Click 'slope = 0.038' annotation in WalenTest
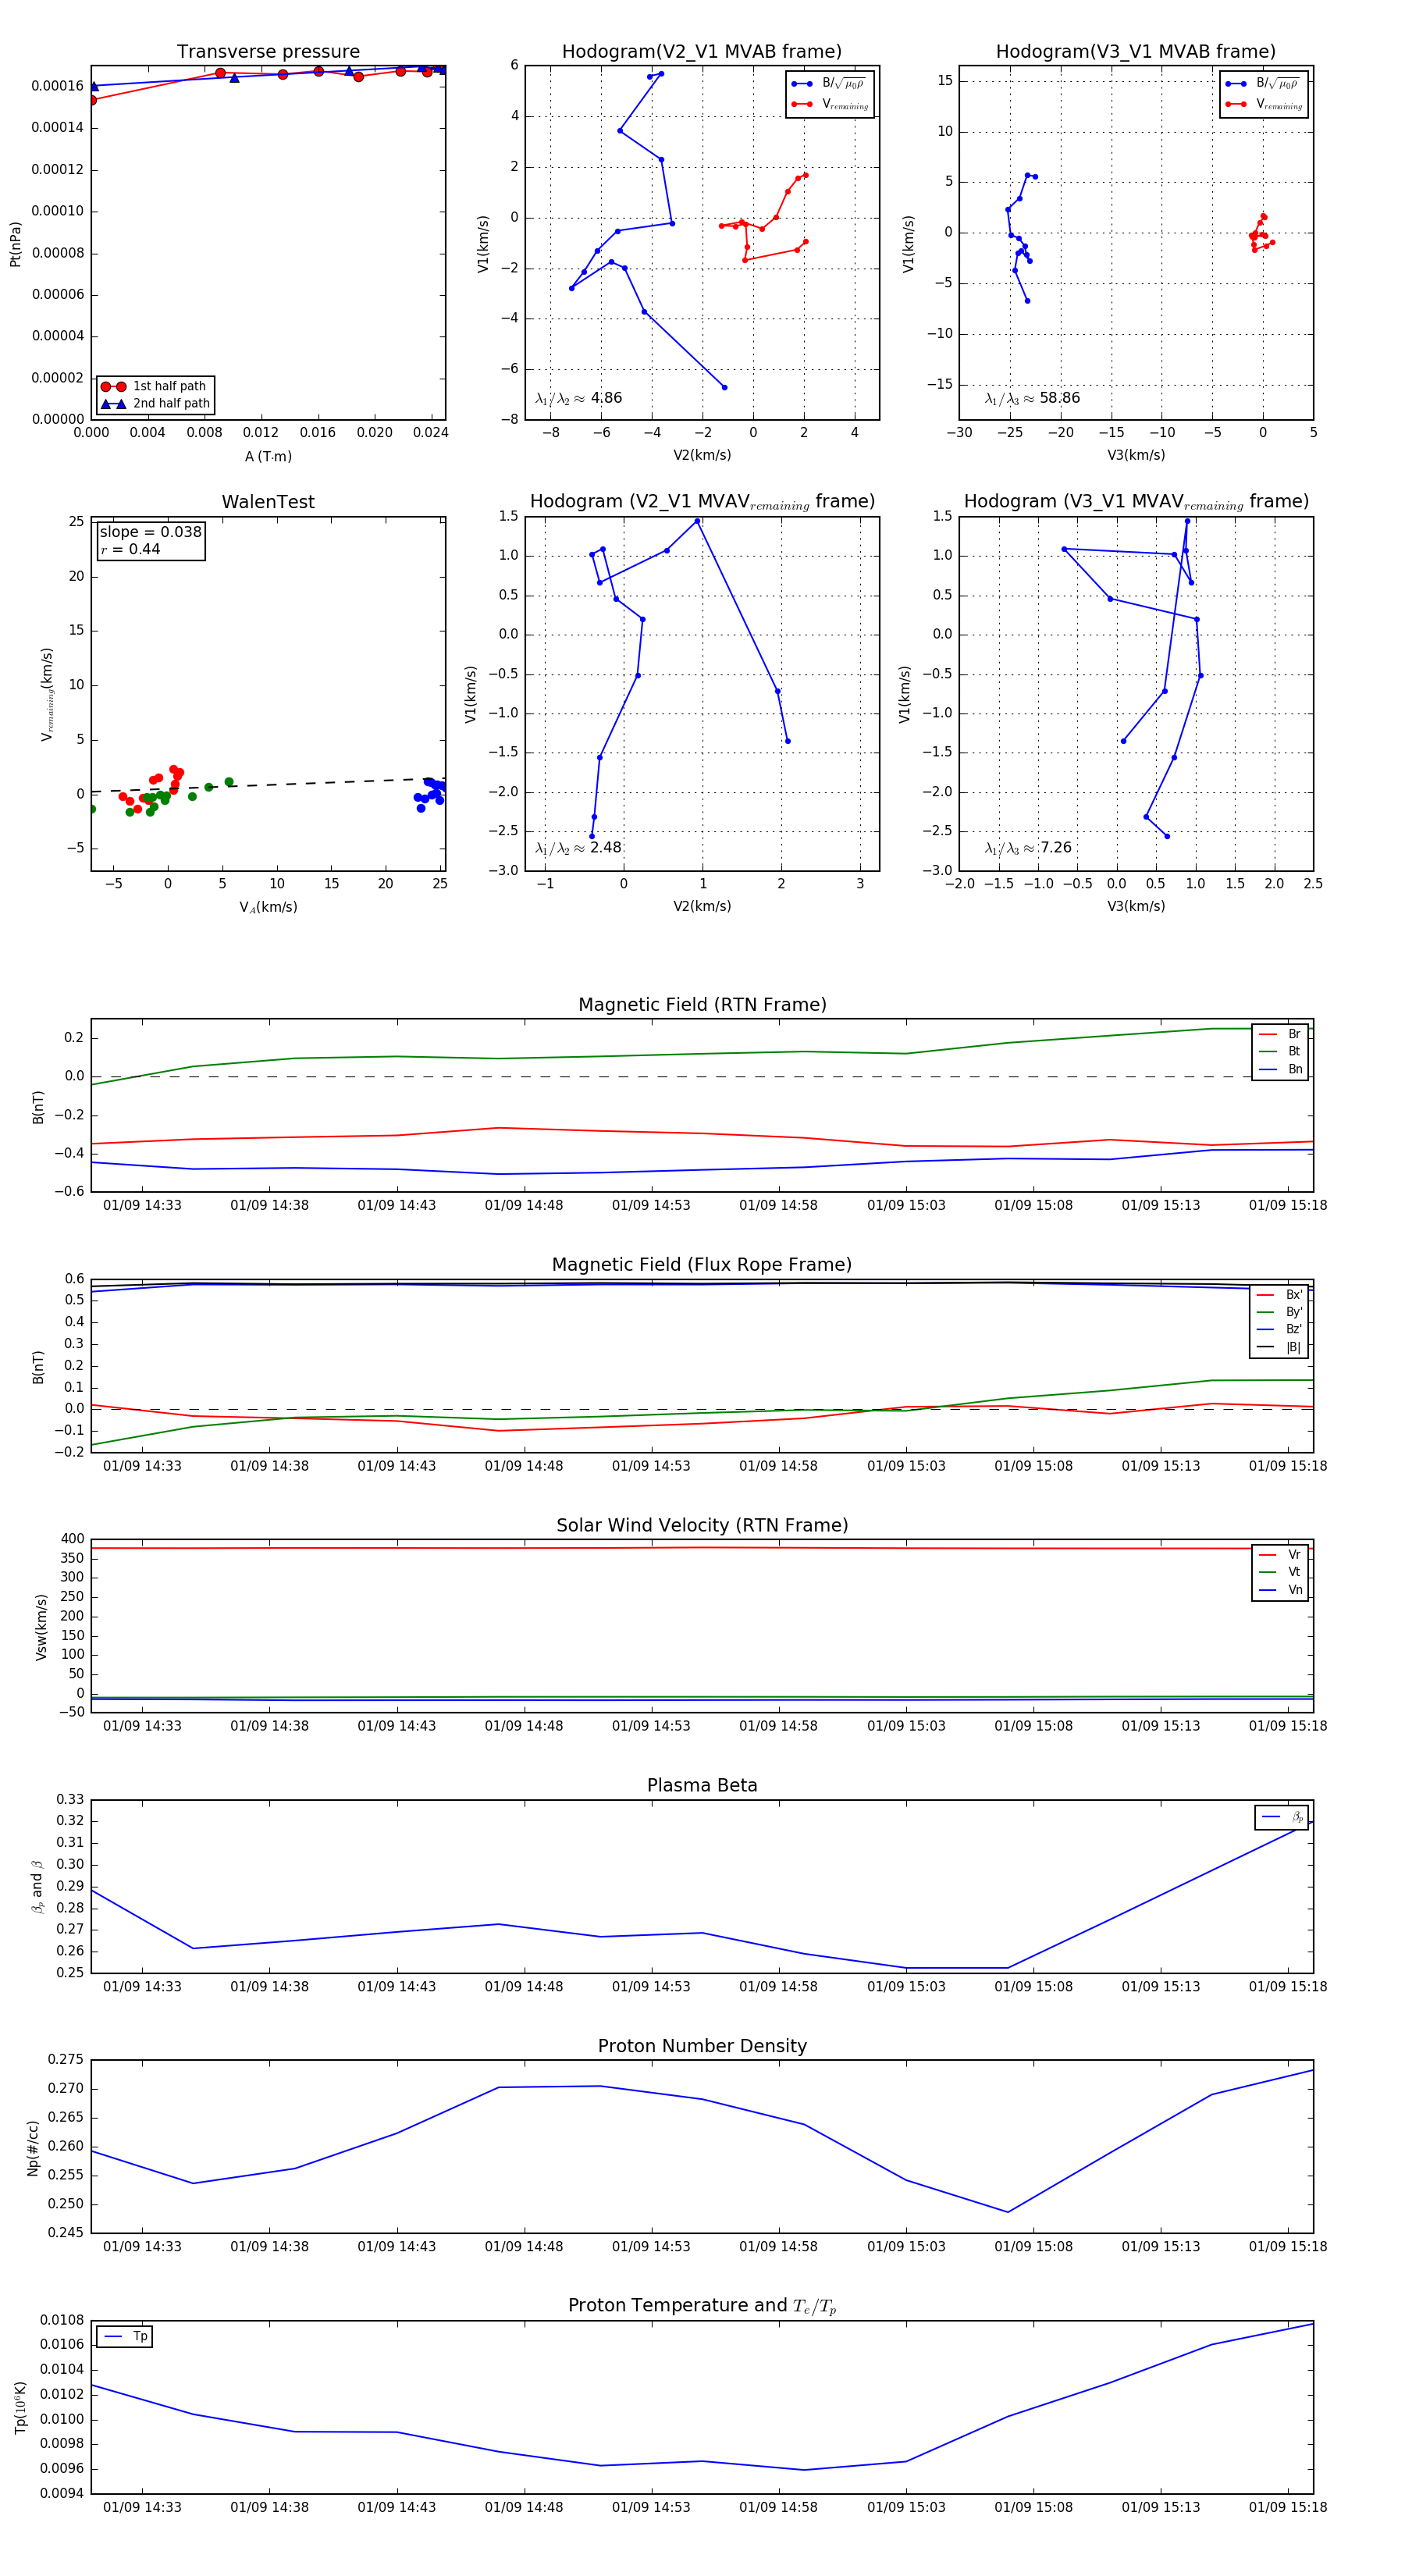Viewport: 1405px width, 2576px height. (150, 532)
